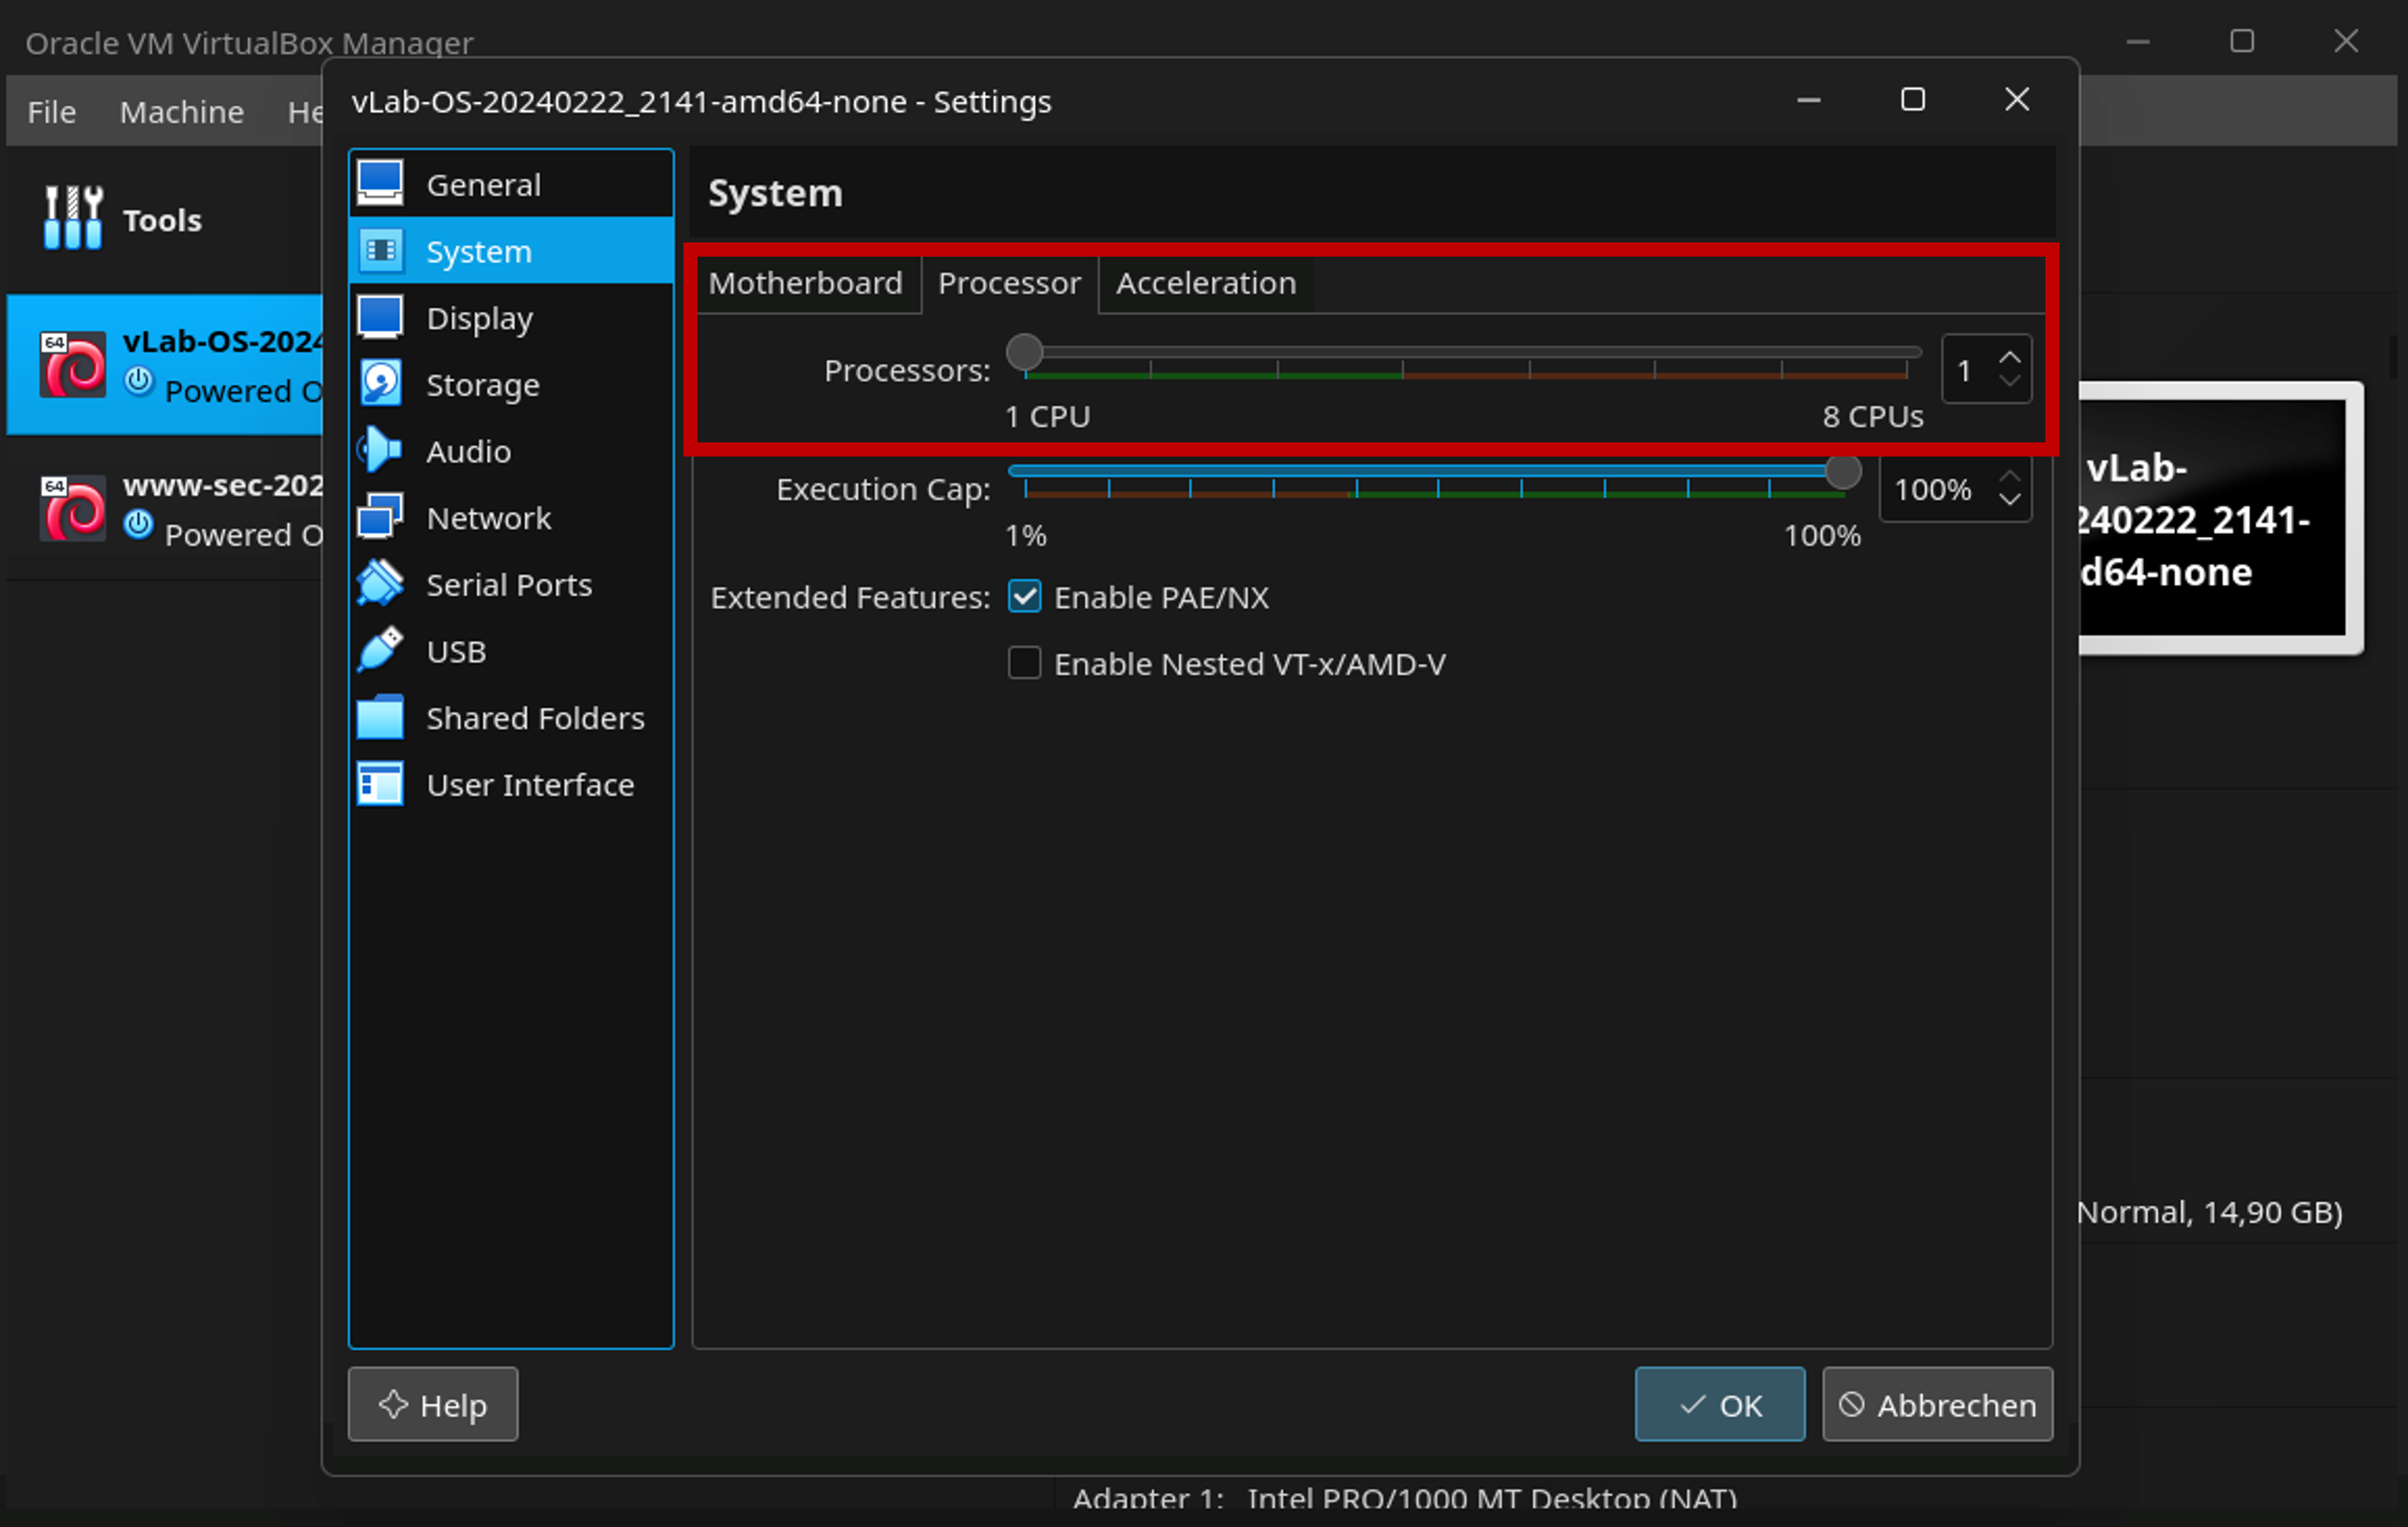
Task: Open the General settings icon
Action: tap(380, 183)
